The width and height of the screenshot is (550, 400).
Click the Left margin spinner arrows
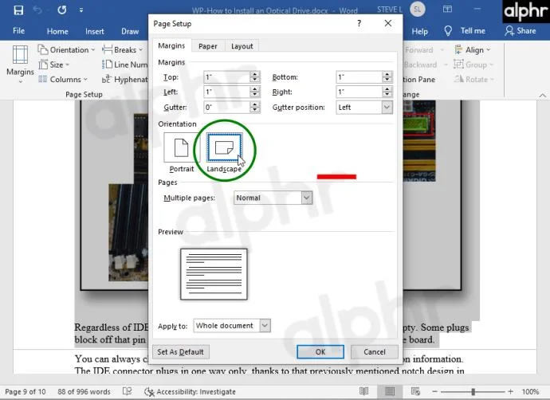(x=255, y=92)
